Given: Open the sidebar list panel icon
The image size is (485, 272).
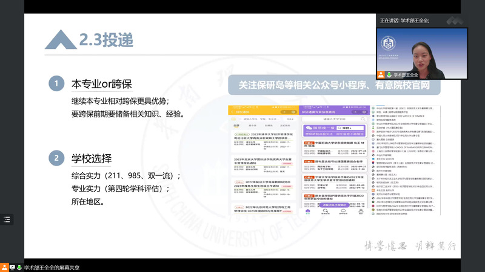Looking at the screenshot, I should [x=7, y=220].
